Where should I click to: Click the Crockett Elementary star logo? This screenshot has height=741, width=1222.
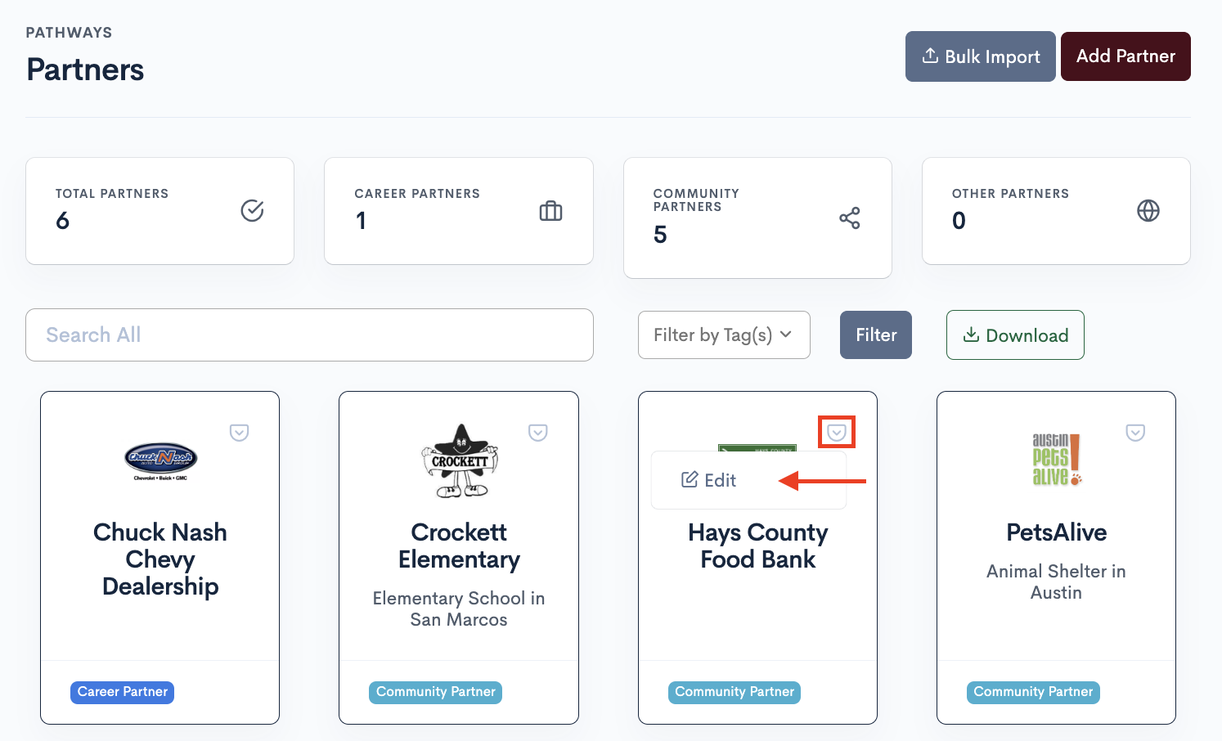(x=459, y=461)
